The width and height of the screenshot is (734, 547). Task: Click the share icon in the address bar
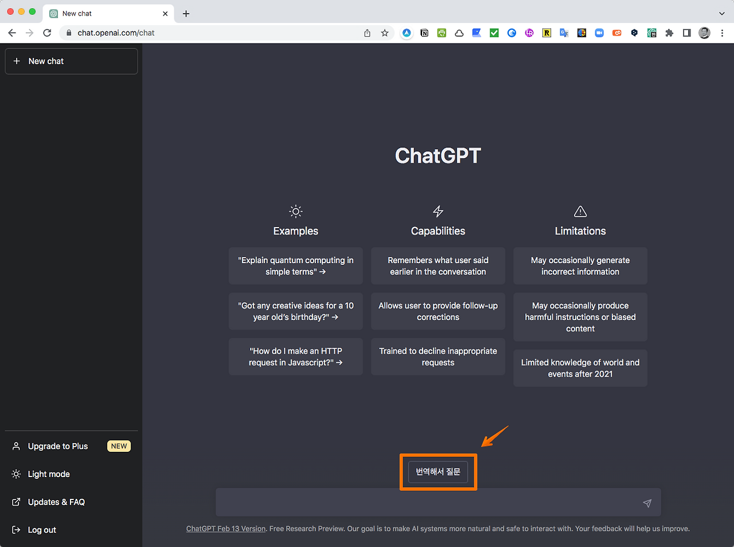click(367, 33)
